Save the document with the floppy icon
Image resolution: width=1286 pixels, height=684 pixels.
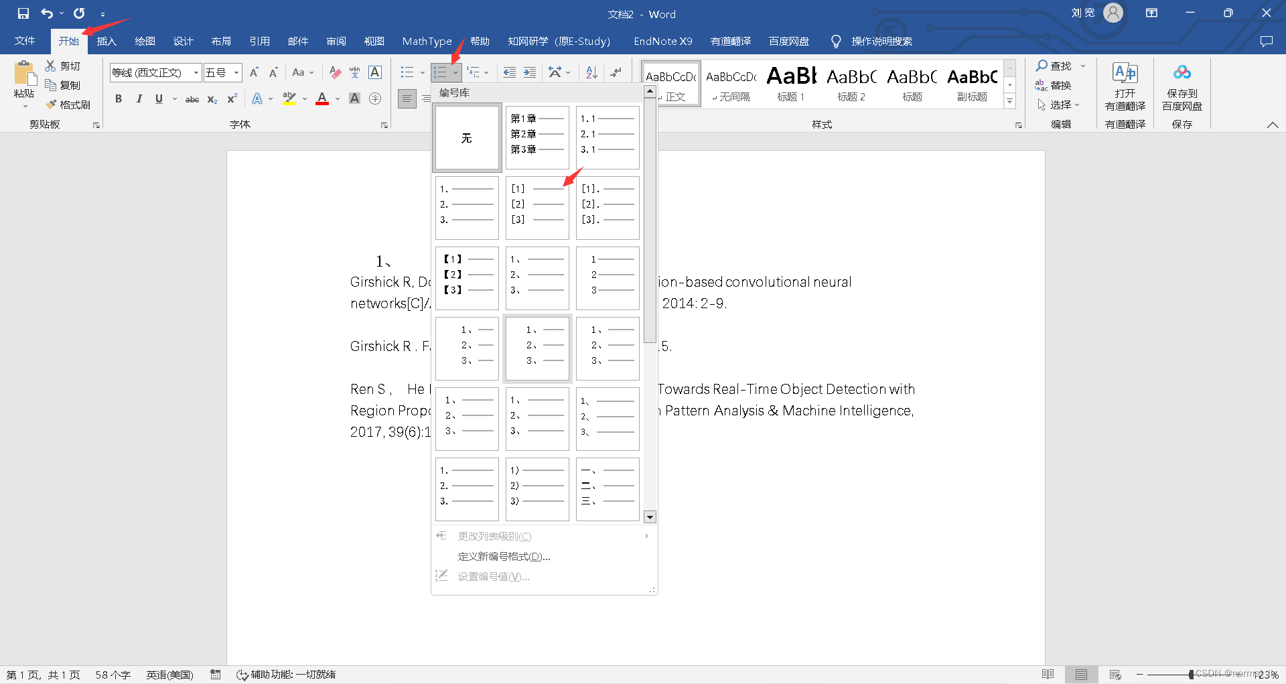tap(23, 13)
